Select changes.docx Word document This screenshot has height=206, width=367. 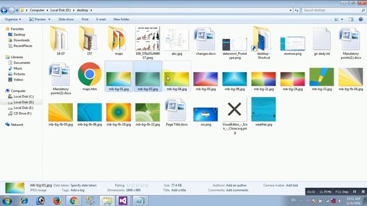[206, 41]
